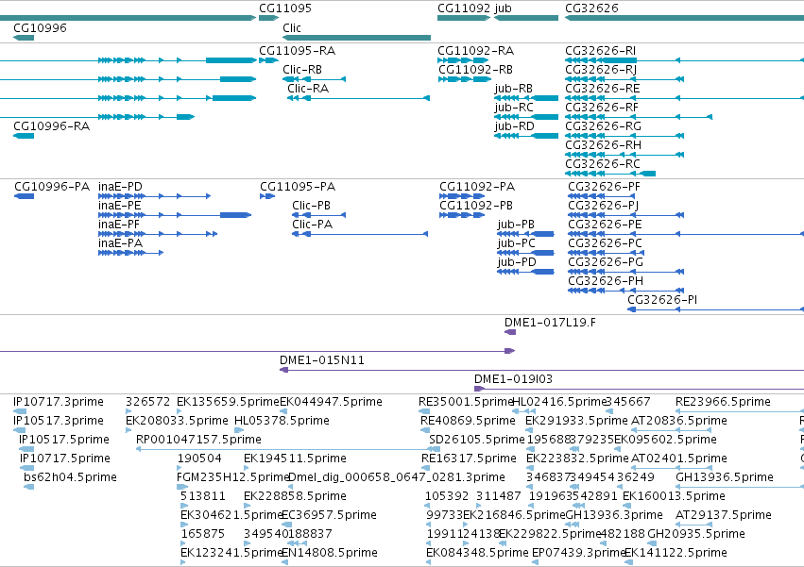Click the jub-PC protein label
Screen dimensions: 804x567
(517, 243)
